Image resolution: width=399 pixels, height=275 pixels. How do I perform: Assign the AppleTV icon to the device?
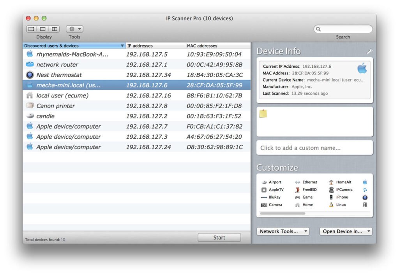(x=263, y=190)
